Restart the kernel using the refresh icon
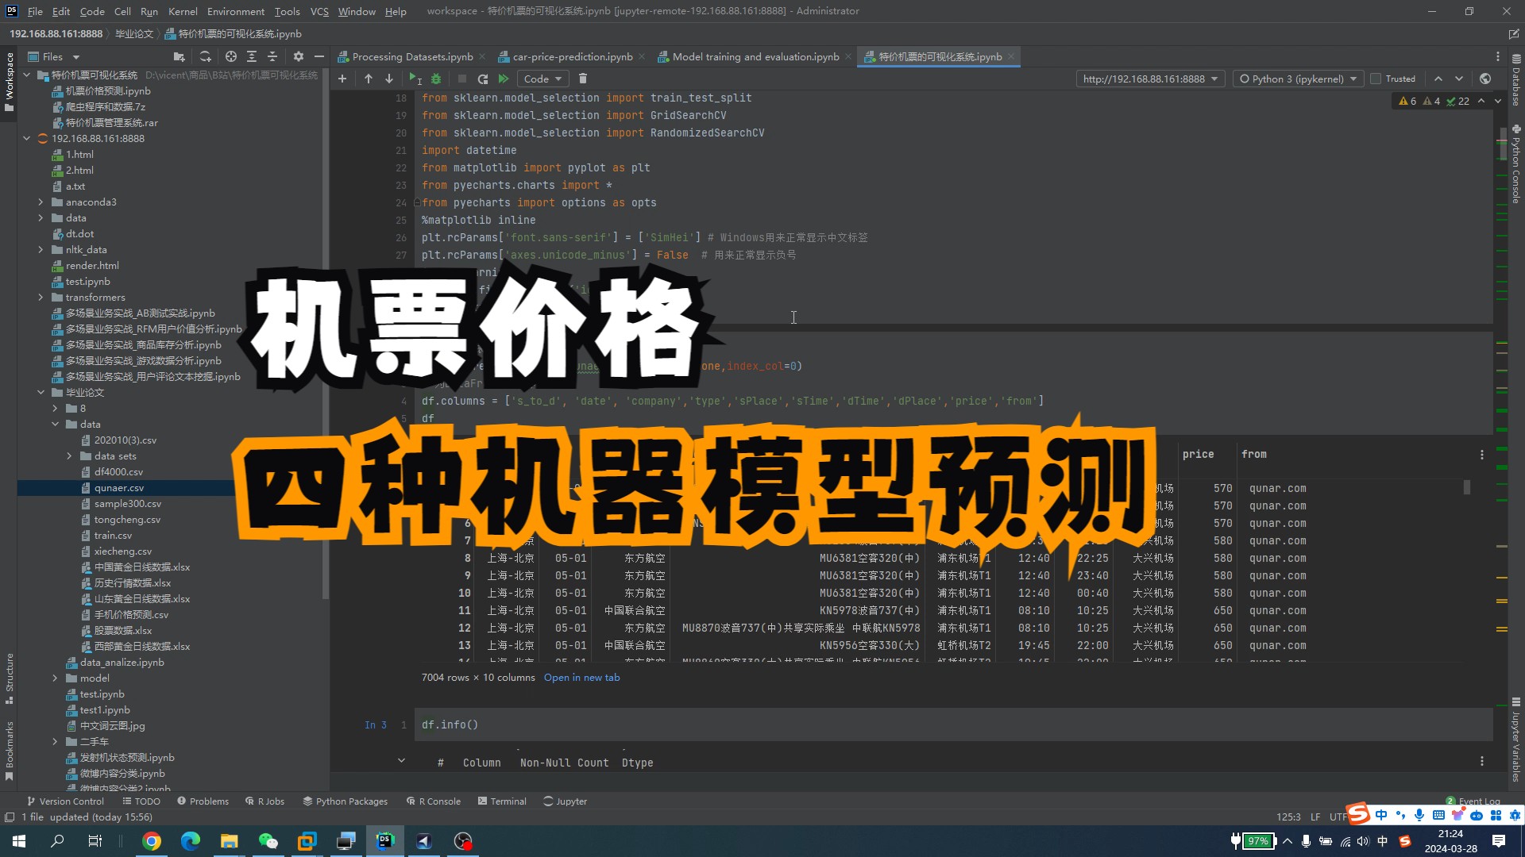Image resolution: width=1525 pixels, height=857 pixels. [x=482, y=79]
